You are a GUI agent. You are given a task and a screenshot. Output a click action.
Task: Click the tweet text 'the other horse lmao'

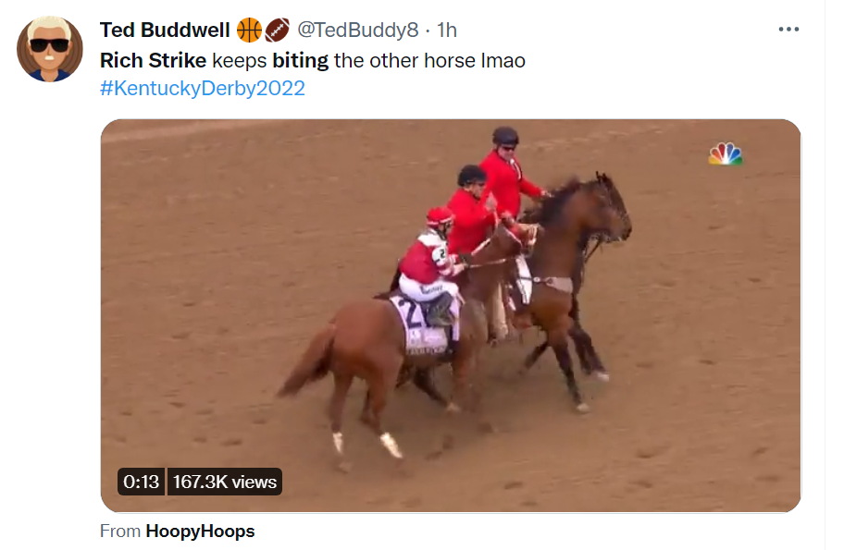(x=429, y=60)
